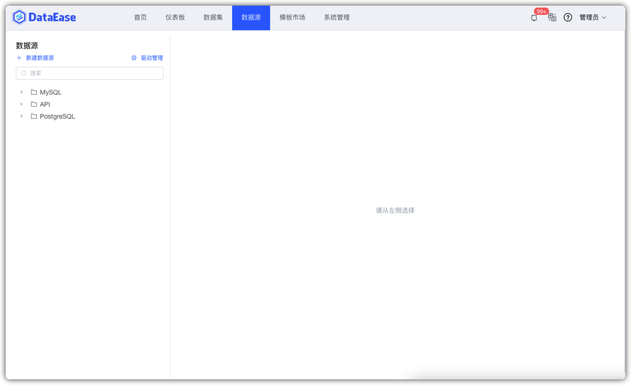This screenshot has width=631, height=385.
Task: Click the 99+ notification badge
Action: point(541,11)
